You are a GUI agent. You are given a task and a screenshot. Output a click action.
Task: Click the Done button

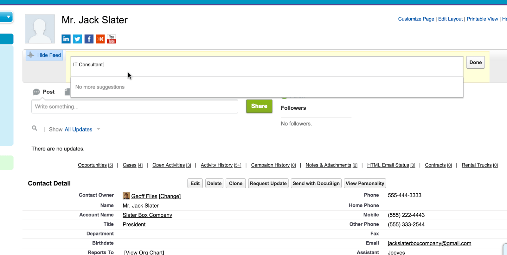click(475, 63)
